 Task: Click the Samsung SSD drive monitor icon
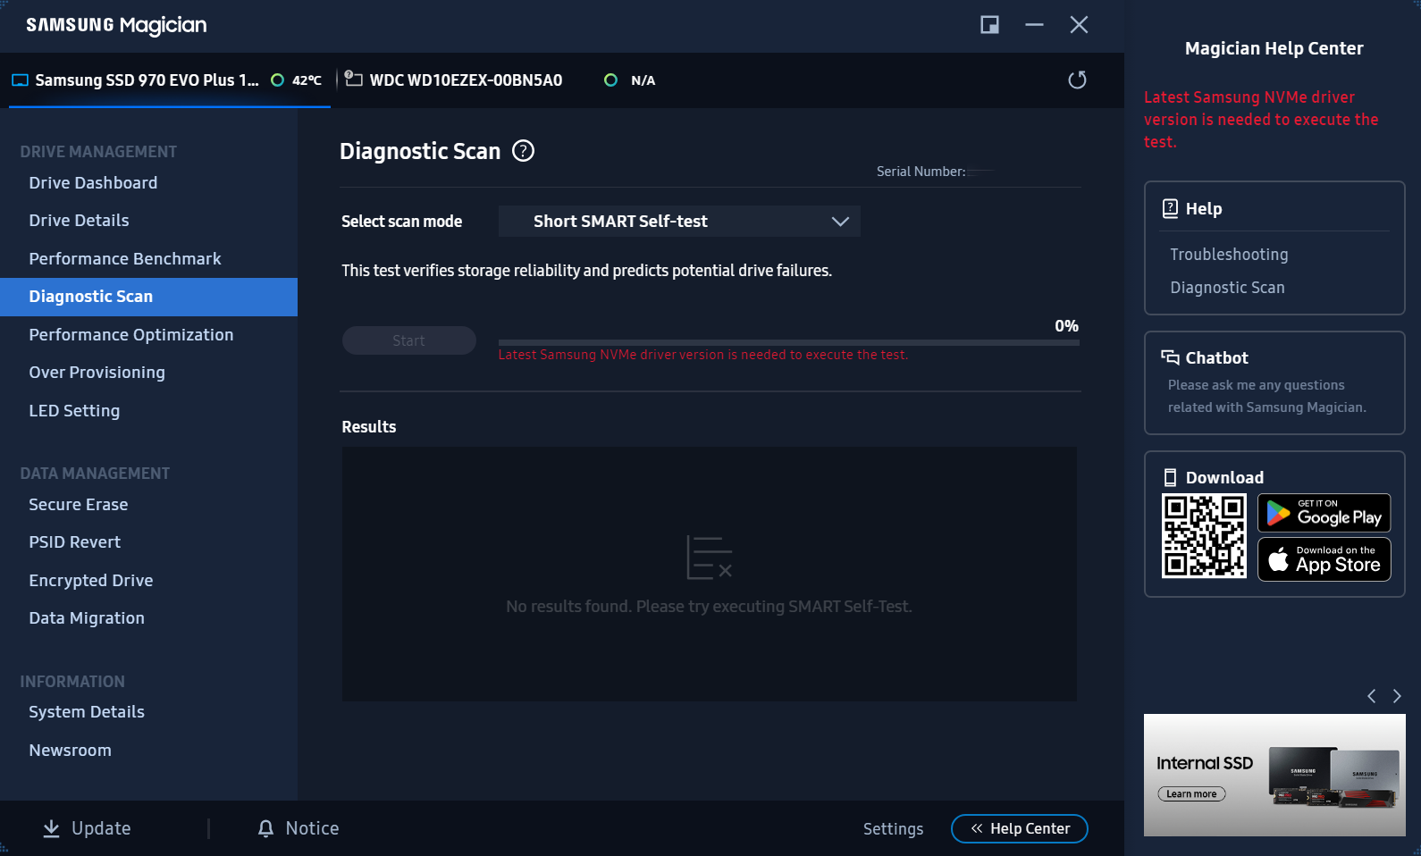(x=20, y=80)
